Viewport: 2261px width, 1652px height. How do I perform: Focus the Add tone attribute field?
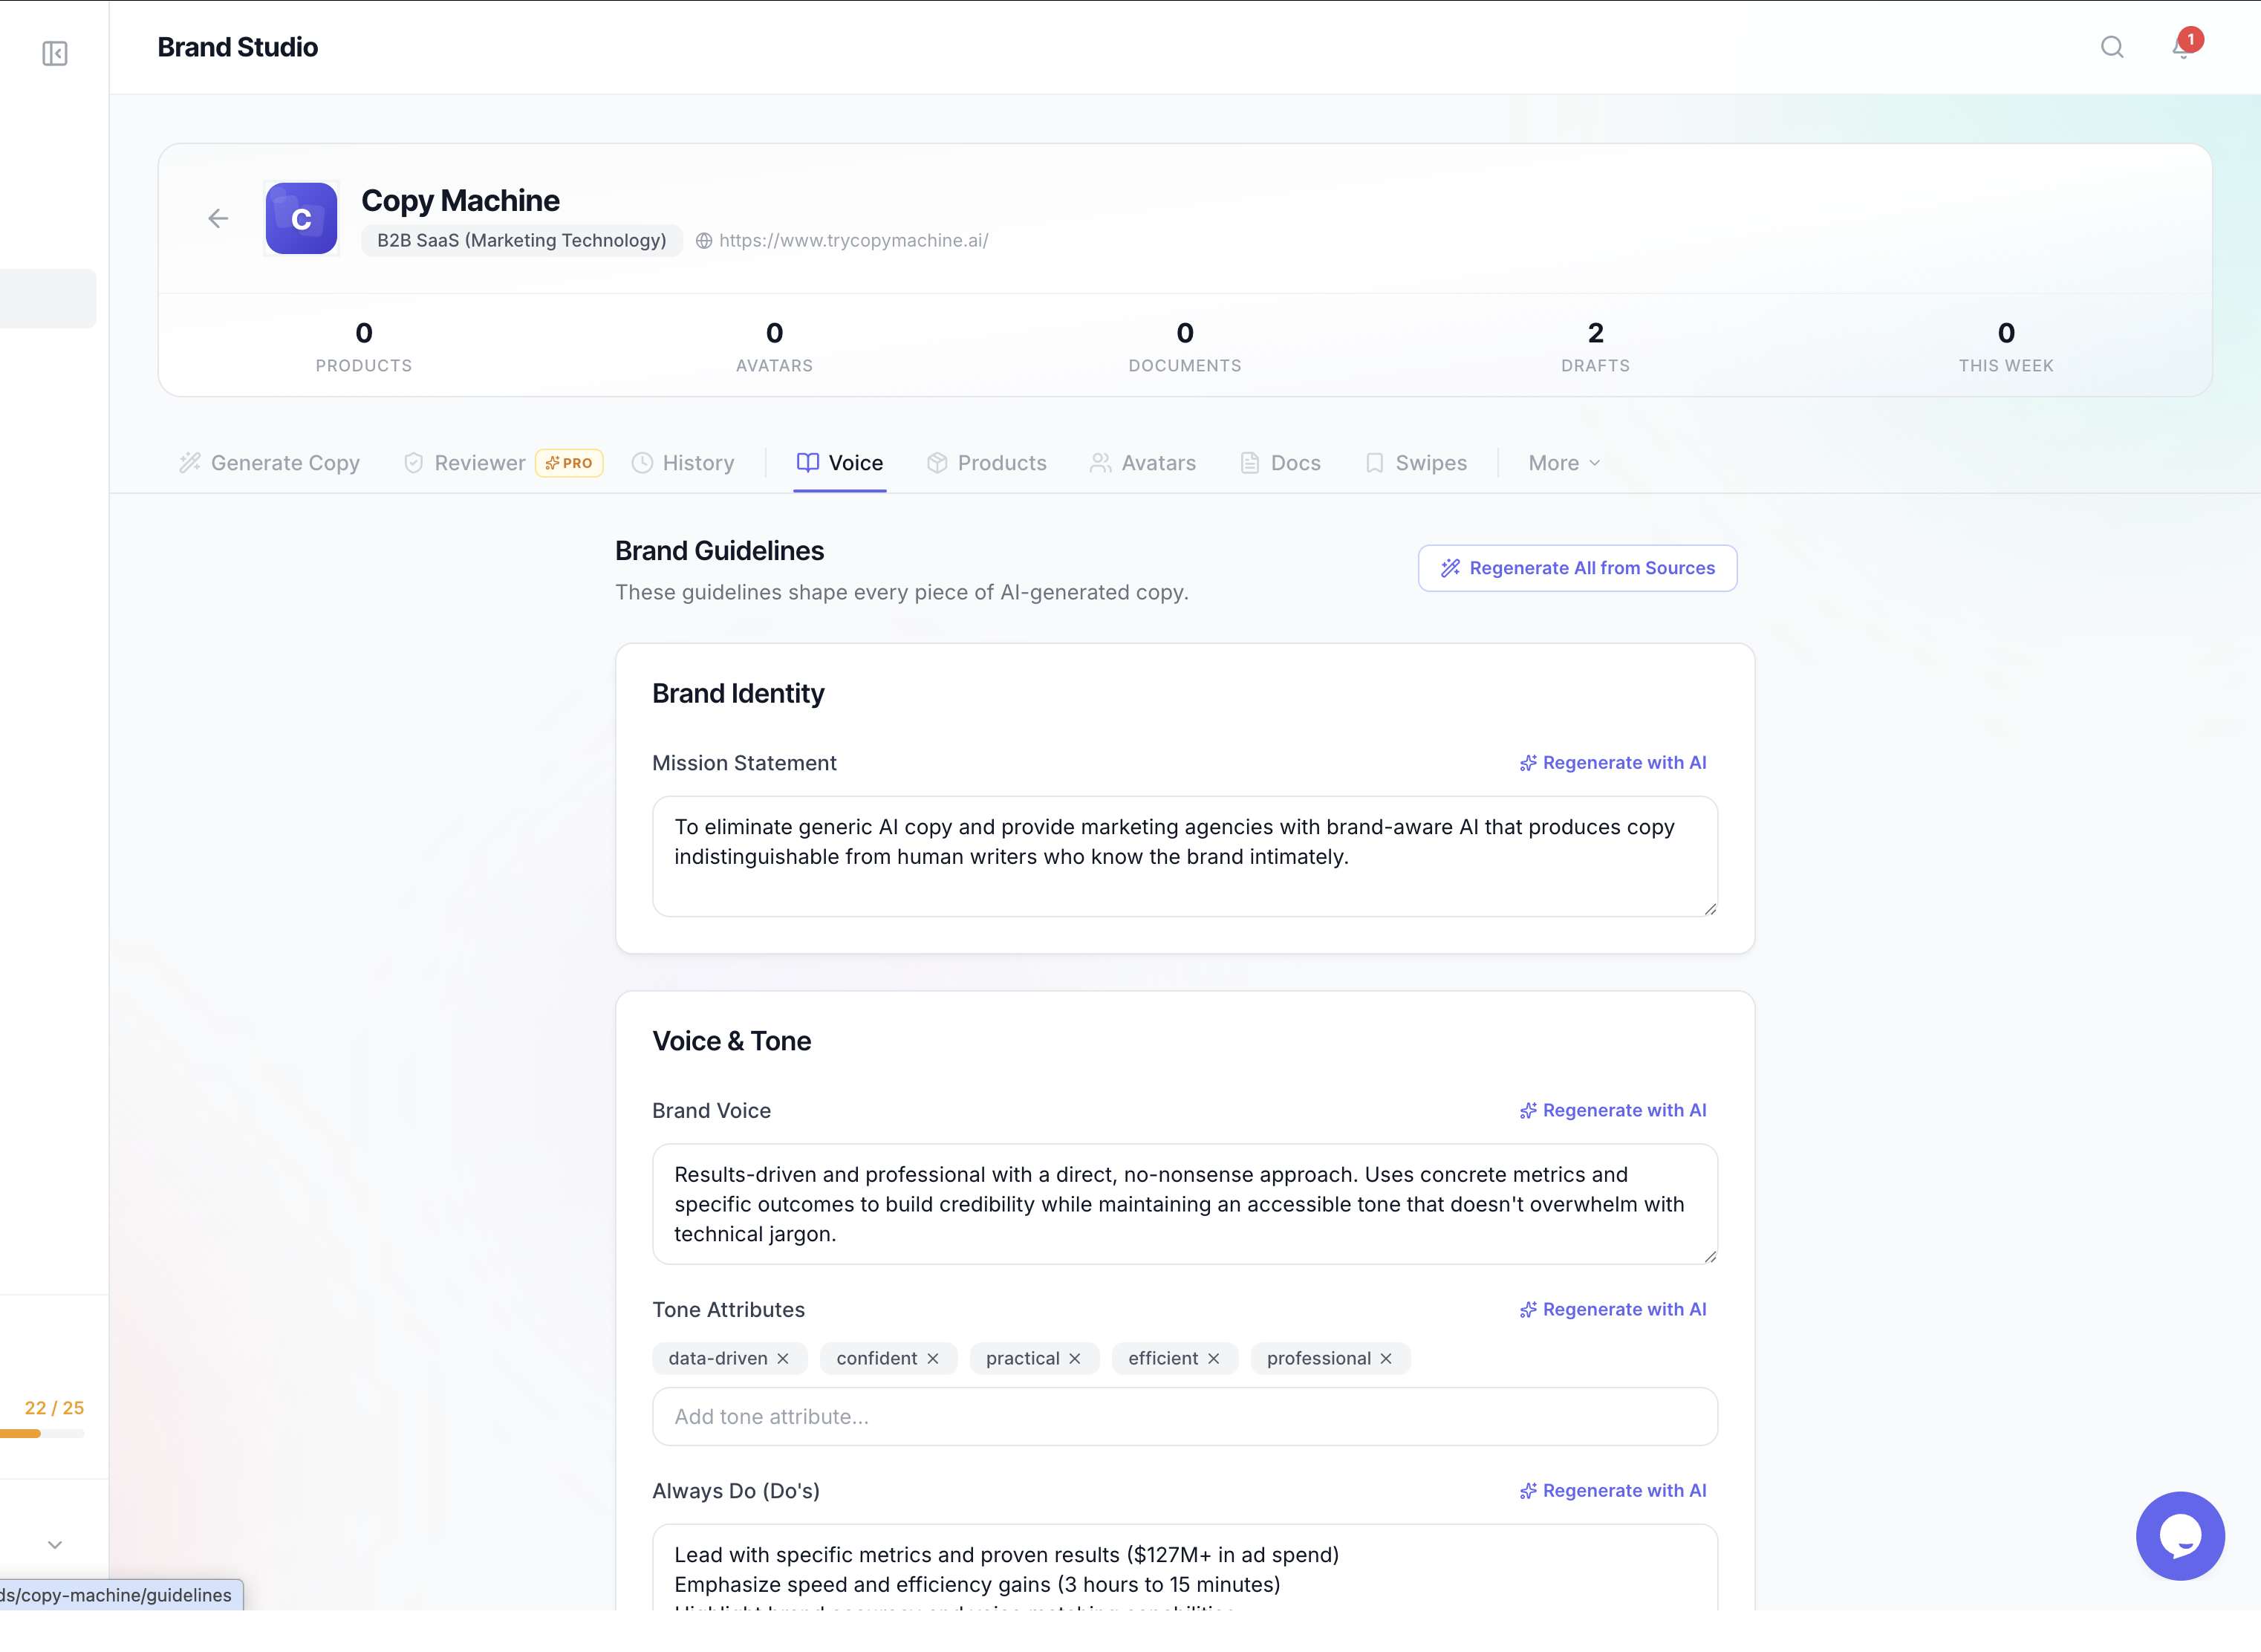[1184, 1416]
